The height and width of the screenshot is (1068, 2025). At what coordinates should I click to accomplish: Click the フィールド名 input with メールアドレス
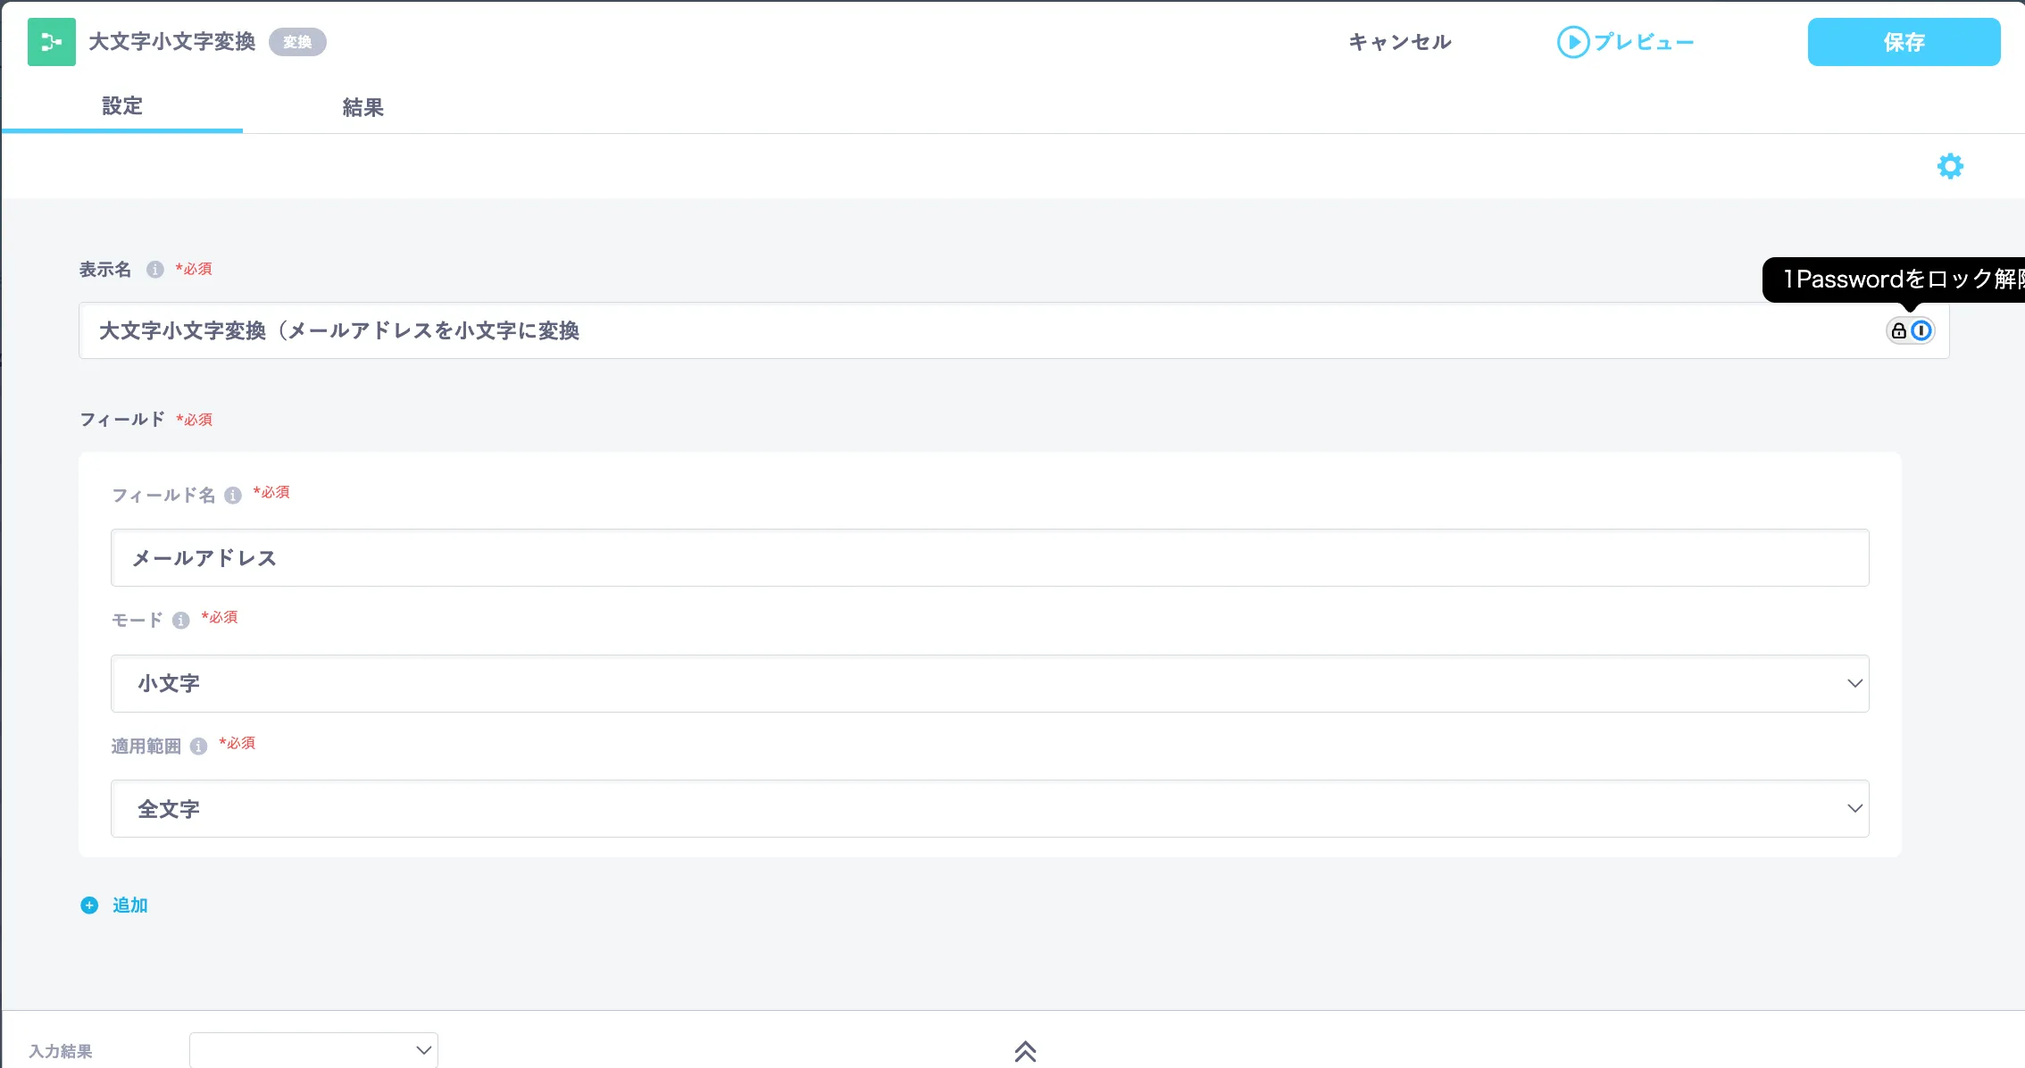click(x=989, y=558)
